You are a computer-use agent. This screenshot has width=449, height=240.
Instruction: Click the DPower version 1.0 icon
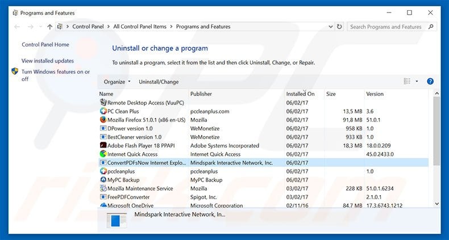click(x=103, y=128)
